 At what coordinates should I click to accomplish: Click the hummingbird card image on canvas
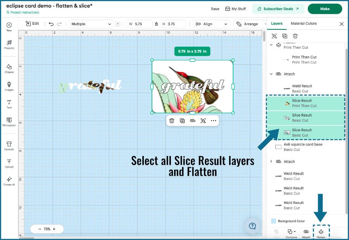click(x=192, y=86)
